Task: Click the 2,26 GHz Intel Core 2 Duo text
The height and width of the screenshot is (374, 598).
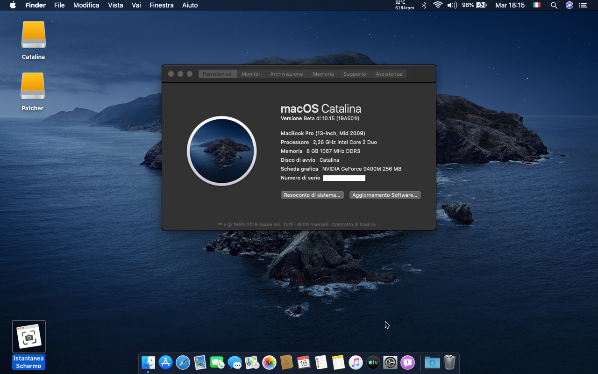Action: 345,142
